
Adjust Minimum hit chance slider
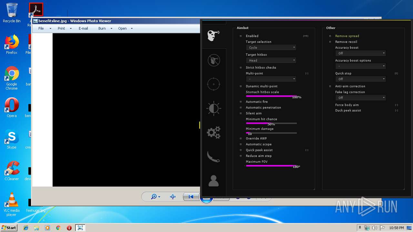[271, 123]
